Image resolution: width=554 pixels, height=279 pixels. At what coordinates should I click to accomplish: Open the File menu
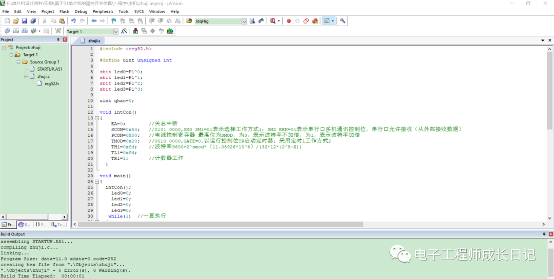tap(6, 11)
